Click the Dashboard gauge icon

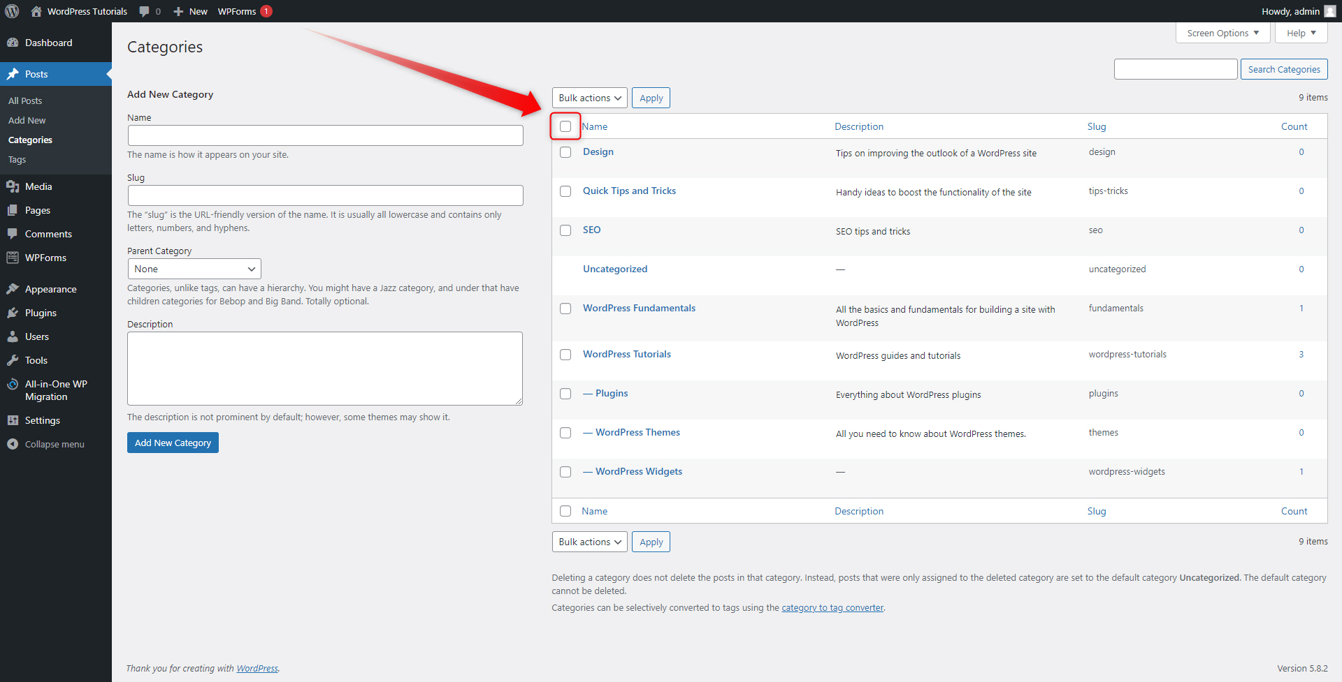13,43
